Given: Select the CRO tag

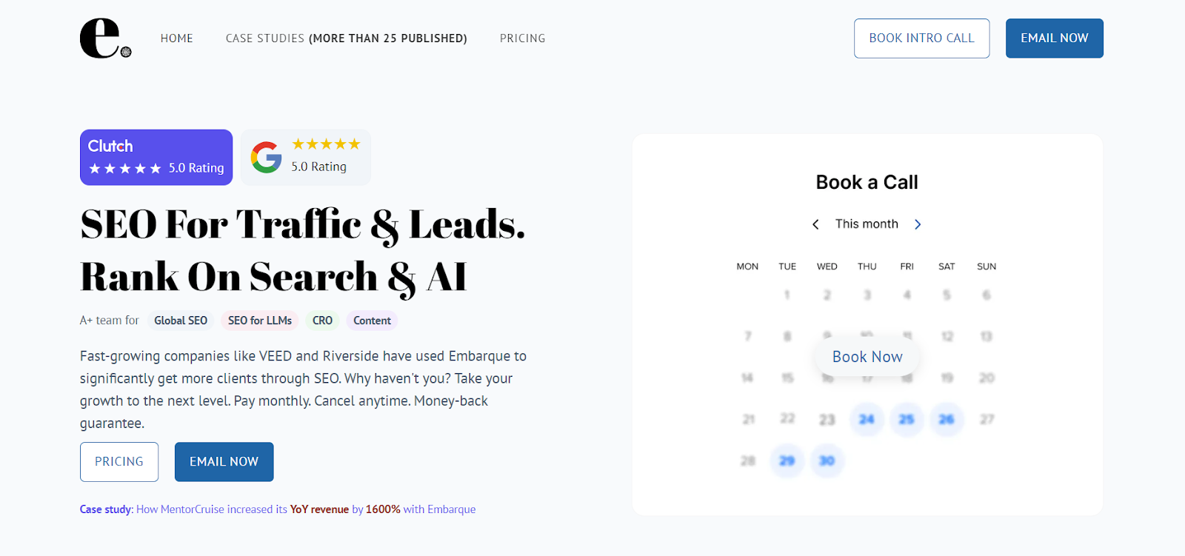Looking at the screenshot, I should pyautogui.click(x=322, y=321).
